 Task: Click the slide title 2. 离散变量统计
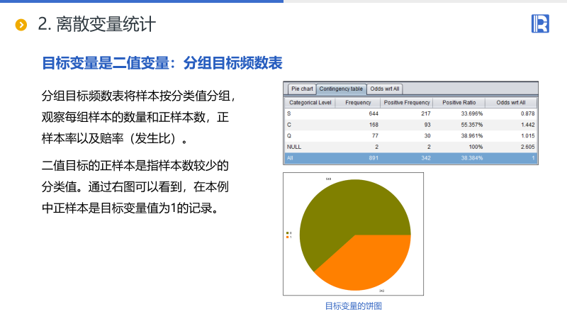tap(97, 25)
